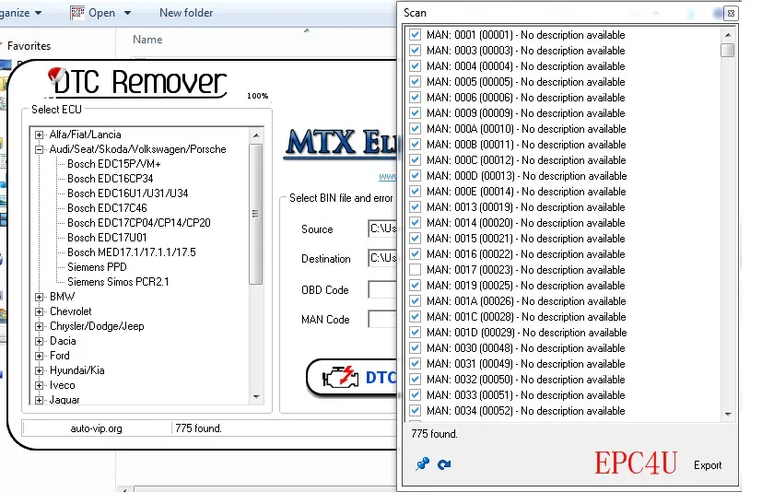Expand the Hyundai/Kia tree node
762x504 pixels.
click(40, 370)
